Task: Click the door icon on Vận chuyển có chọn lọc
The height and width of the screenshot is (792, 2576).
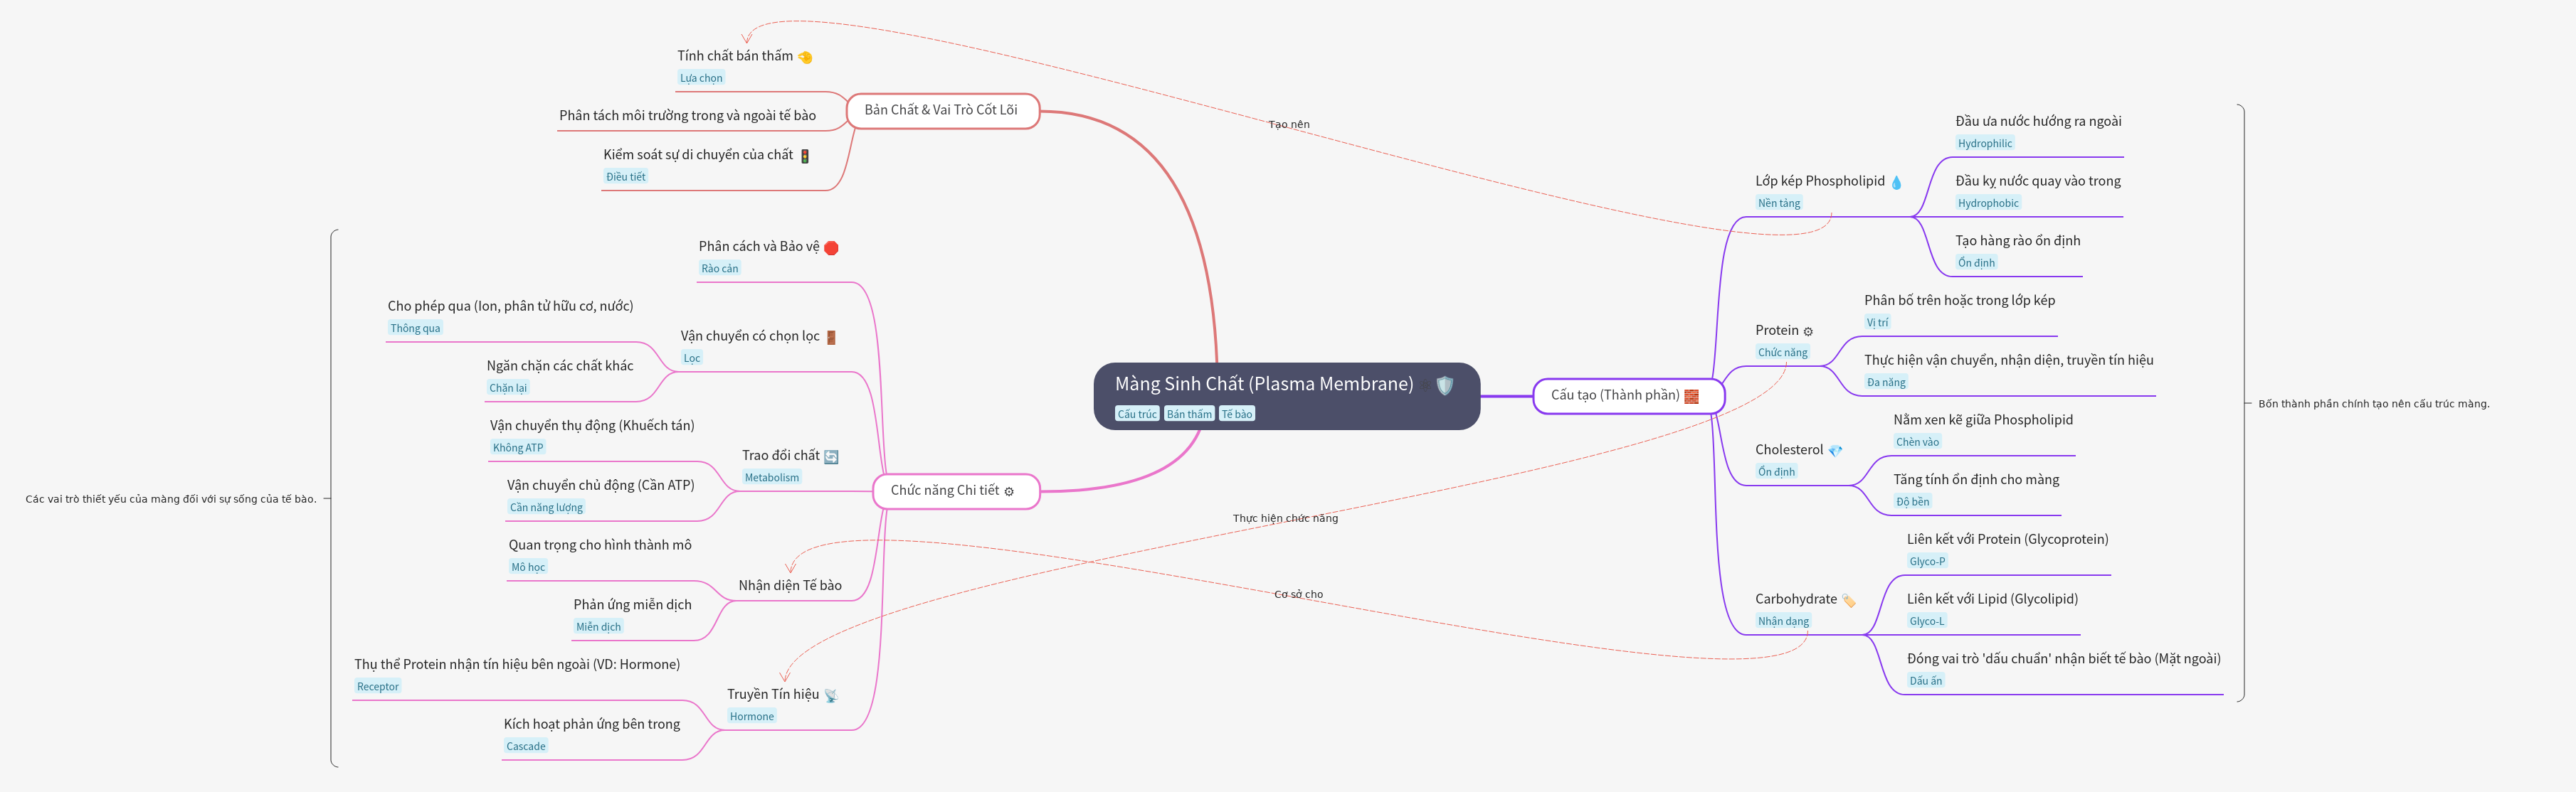Action: click(x=830, y=338)
